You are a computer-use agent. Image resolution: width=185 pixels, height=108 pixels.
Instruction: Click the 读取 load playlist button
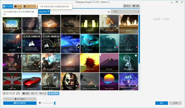tap(26, 93)
